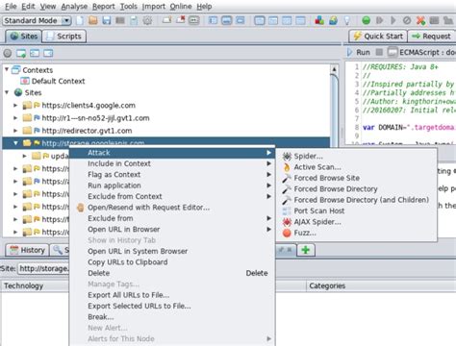Switch to the Scripts tab
The width and height of the screenshot is (456, 346).
pos(64,37)
